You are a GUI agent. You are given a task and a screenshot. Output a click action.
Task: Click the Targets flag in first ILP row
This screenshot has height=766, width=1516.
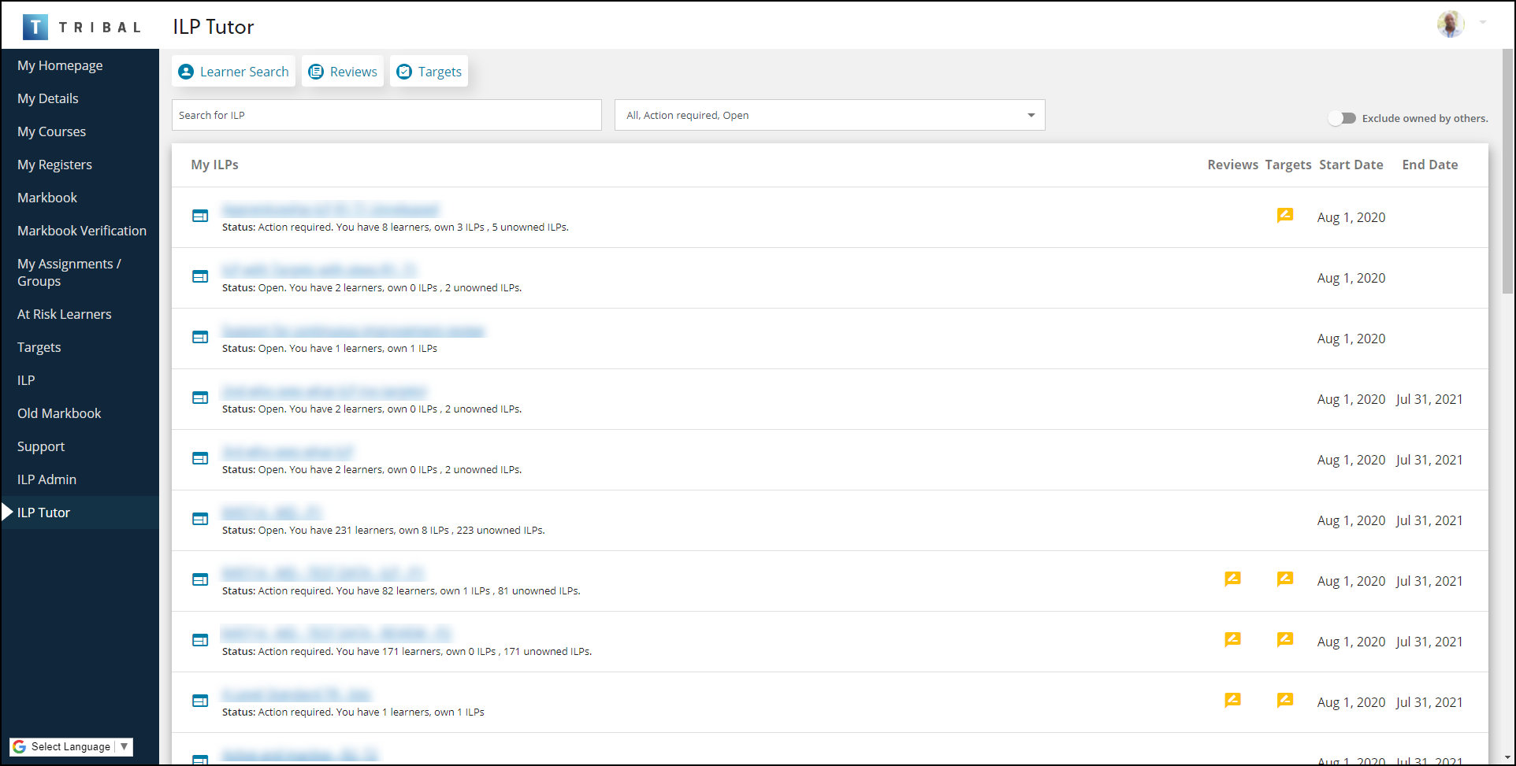tap(1284, 215)
